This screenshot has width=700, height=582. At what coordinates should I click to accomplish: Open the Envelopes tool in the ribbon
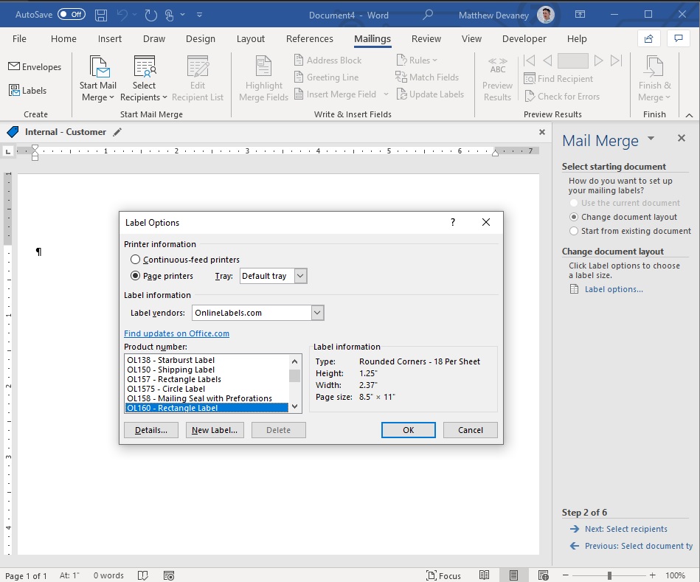pos(35,67)
